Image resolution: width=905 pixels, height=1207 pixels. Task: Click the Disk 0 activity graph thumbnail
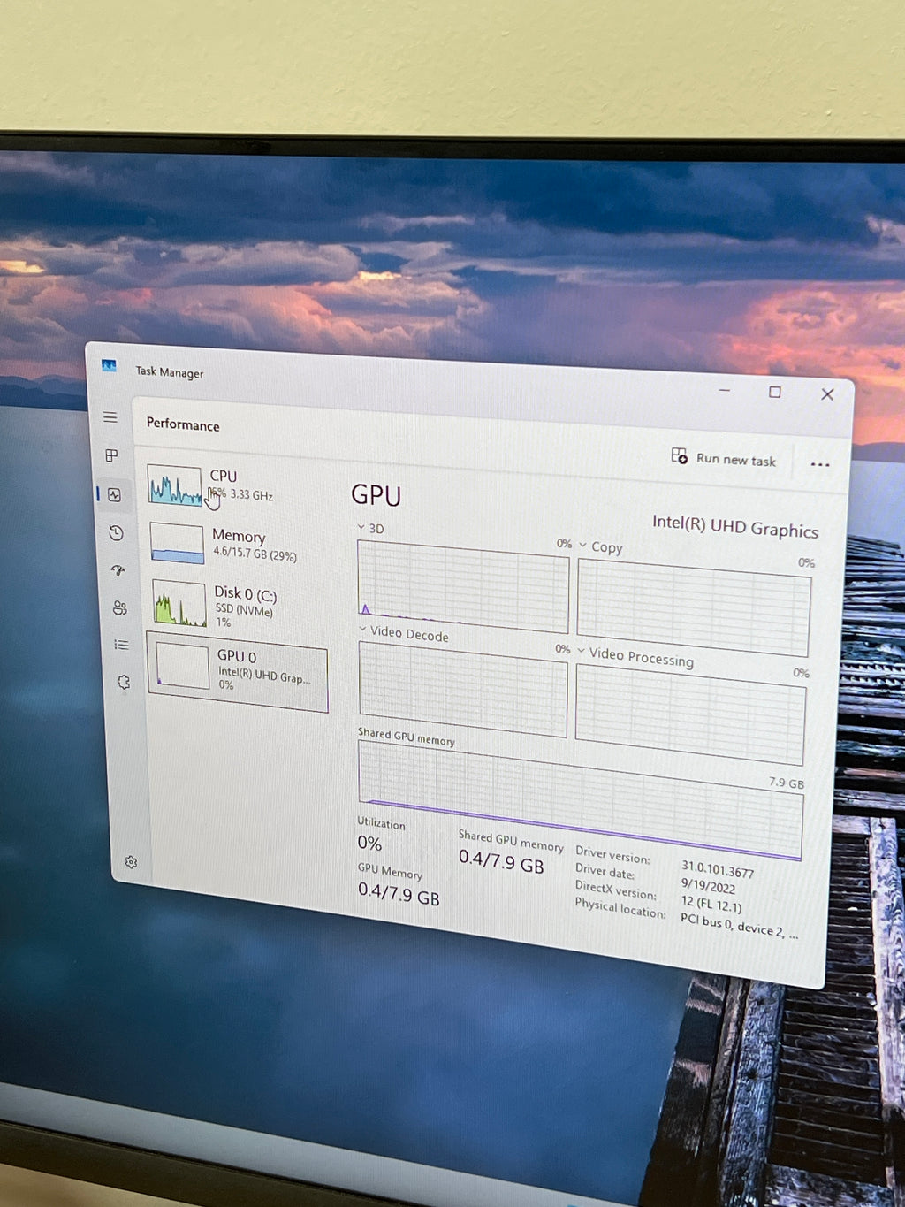179,603
